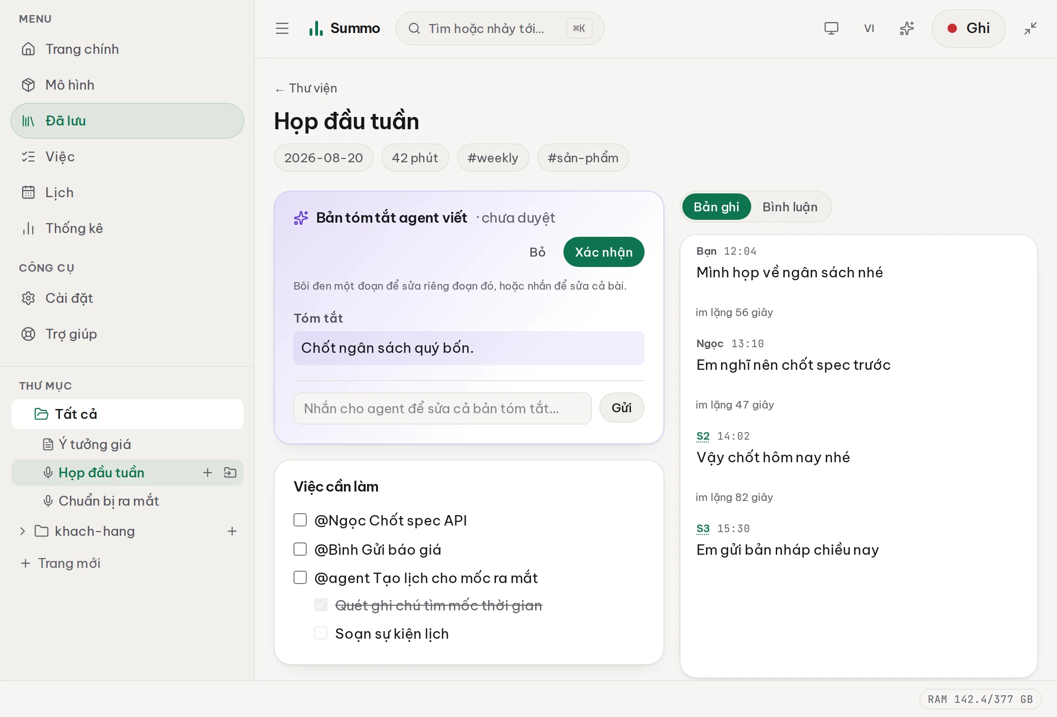Switch language with the VI button
Image resolution: width=1057 pixels, height=717 pixels.
869,28
